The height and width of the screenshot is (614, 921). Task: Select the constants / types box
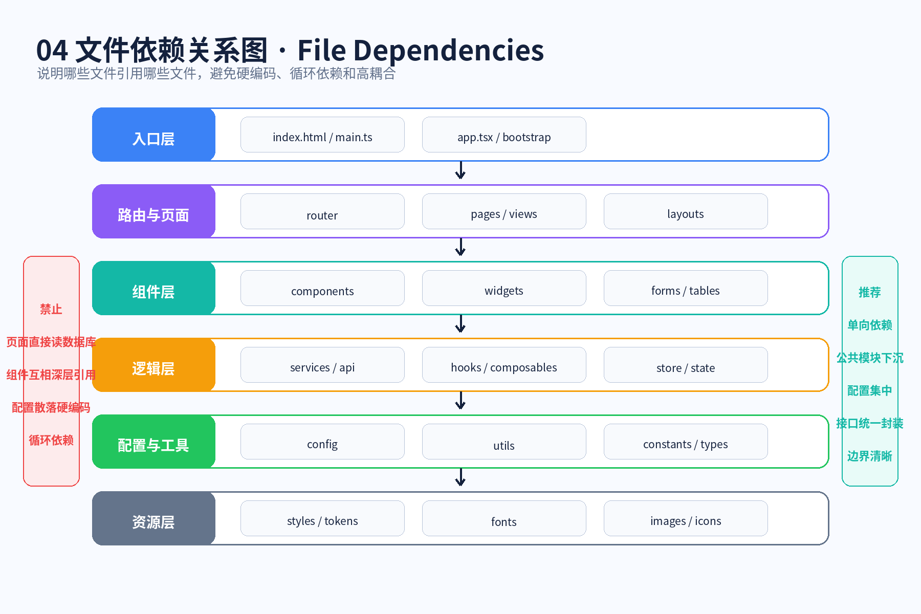click(686, 442)
